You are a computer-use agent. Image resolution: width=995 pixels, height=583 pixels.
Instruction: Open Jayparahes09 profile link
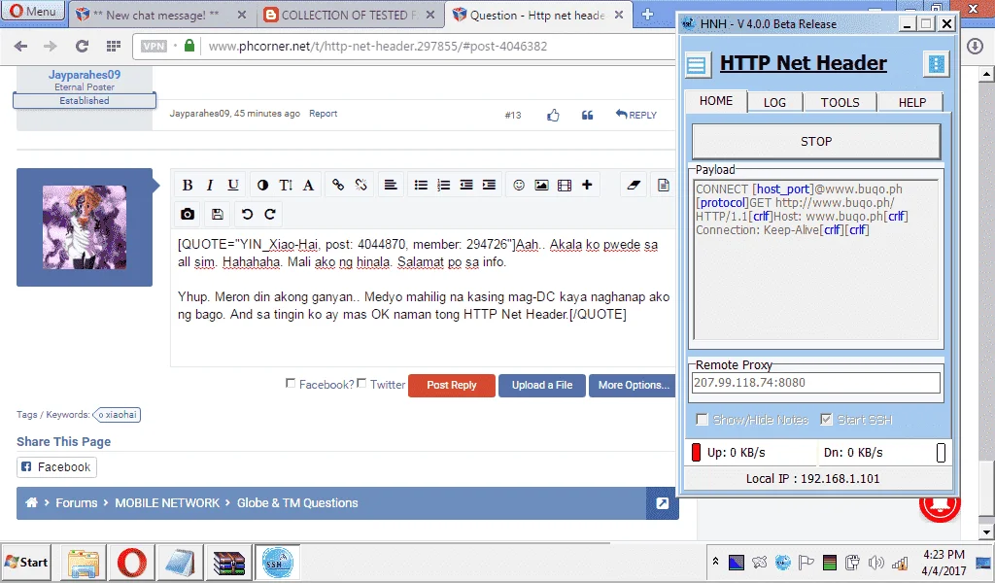tap(85, 74)
